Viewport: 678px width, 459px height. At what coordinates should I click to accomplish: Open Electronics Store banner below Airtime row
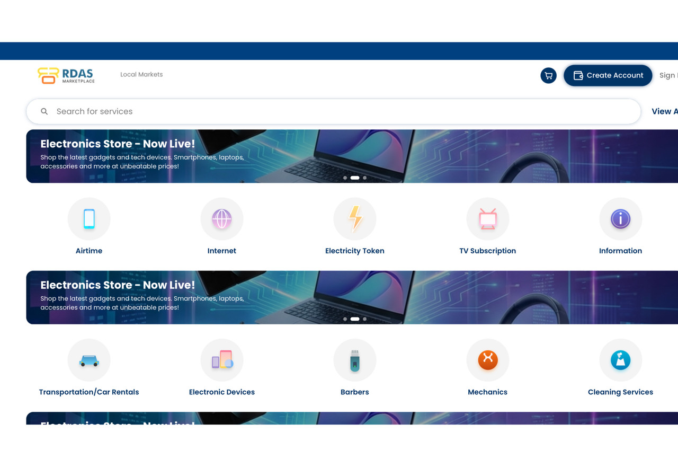[352, 297]
